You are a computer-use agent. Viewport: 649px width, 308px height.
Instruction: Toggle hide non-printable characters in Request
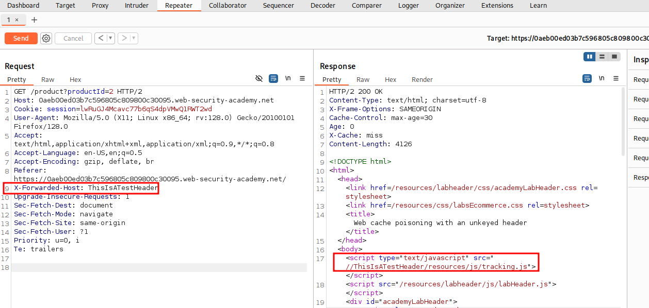point(259,78)
